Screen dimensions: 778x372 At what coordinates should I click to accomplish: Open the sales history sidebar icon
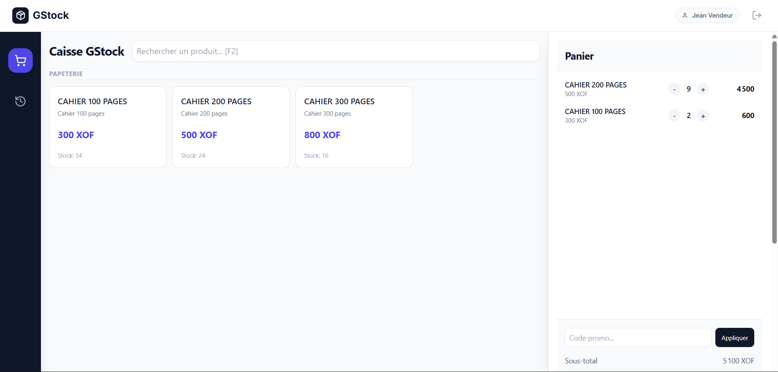pos(20,101)
